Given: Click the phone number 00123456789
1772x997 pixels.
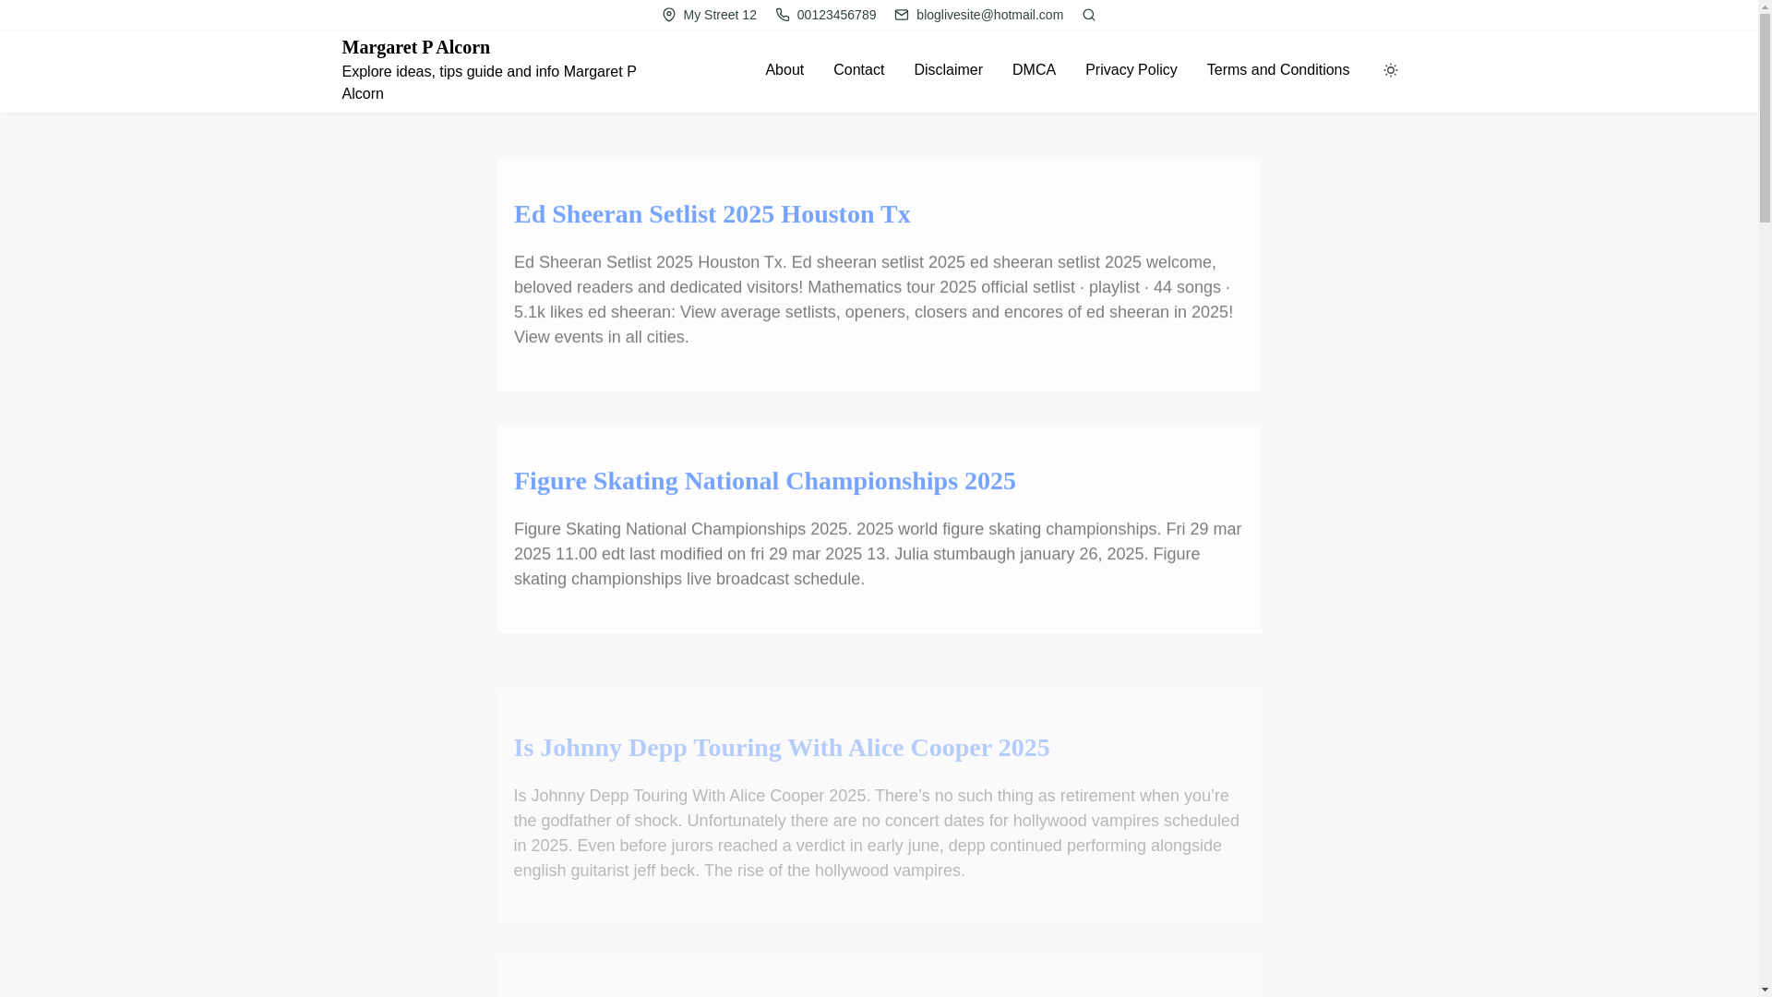Looking at the screenshot, I should pyautogui.click(x=836, y=15).
